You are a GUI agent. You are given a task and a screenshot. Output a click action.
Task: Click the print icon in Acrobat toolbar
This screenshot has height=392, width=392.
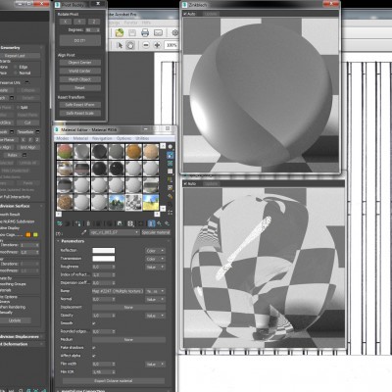click(145, 32)
